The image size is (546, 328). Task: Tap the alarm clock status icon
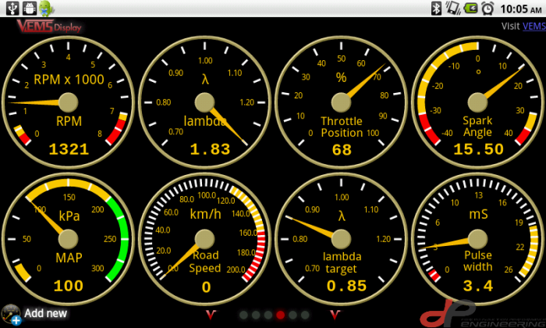coord(487,8)
